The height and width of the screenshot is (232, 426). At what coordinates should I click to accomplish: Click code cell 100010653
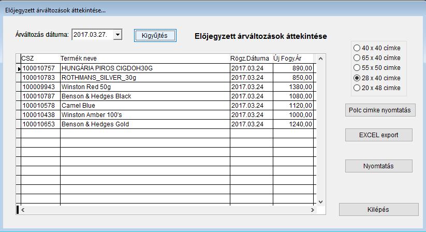pos(40,124)
